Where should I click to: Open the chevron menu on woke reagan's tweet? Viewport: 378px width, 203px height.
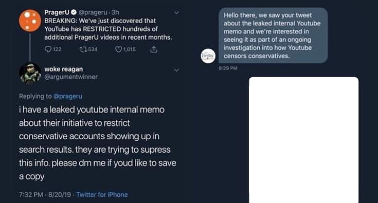click(176, 70)
